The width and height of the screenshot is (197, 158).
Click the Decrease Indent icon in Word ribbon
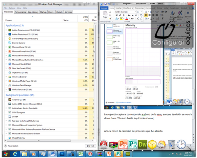pyautogui.click(x=163, y=12)
